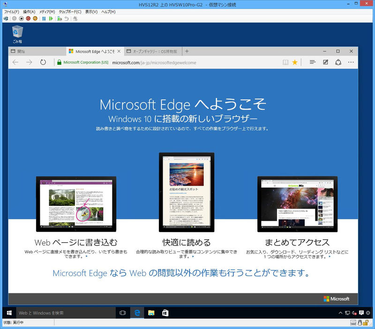Make a Web Note with the pen icon
This screenshot has height=329, width=375.
tap(325, 62)
